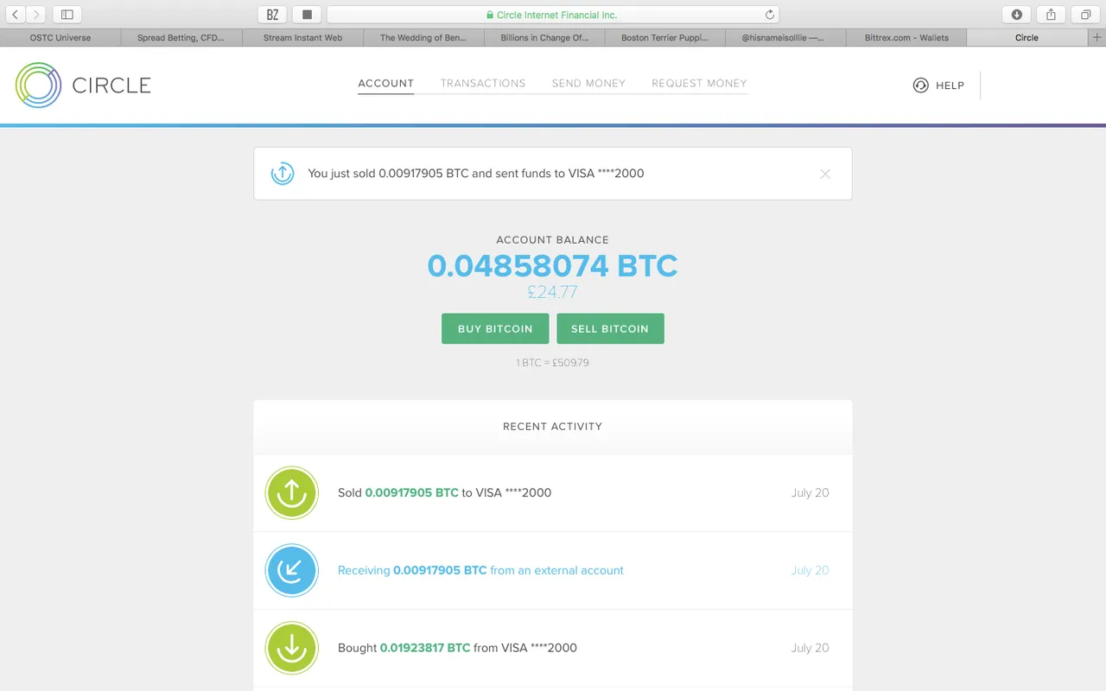Switch to the Billions in Change tab
This screenshot has height=691, width=1106.
(x=544, y=38)
